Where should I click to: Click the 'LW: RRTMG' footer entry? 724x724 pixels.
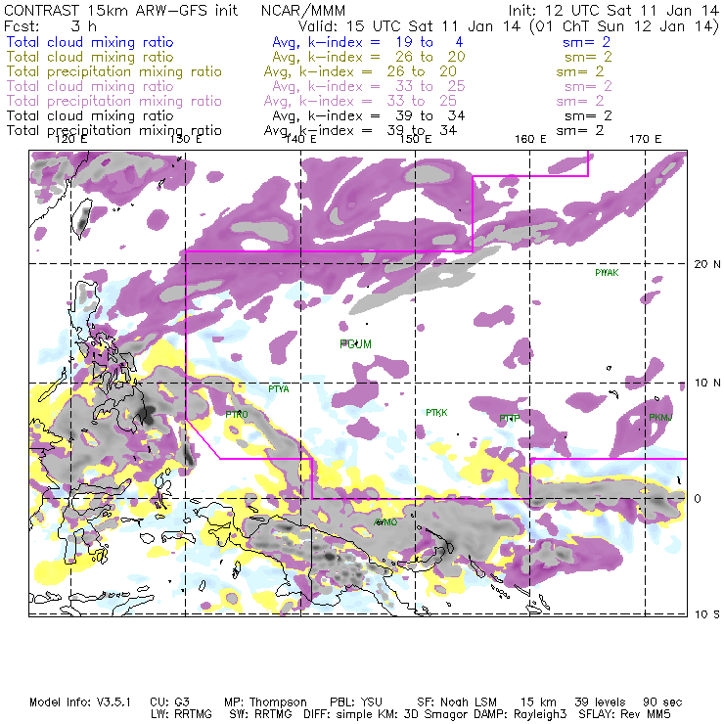click(181, 714)
